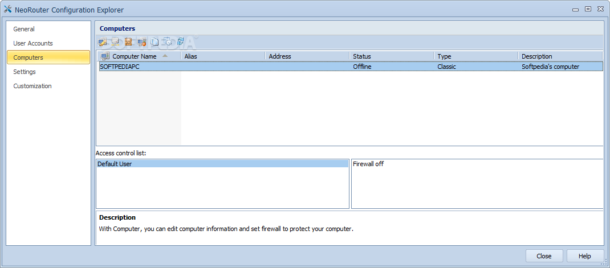The width and height of the screenshot is (610, 268).
Task: Click the Address column header
Action: pos(307,56)
